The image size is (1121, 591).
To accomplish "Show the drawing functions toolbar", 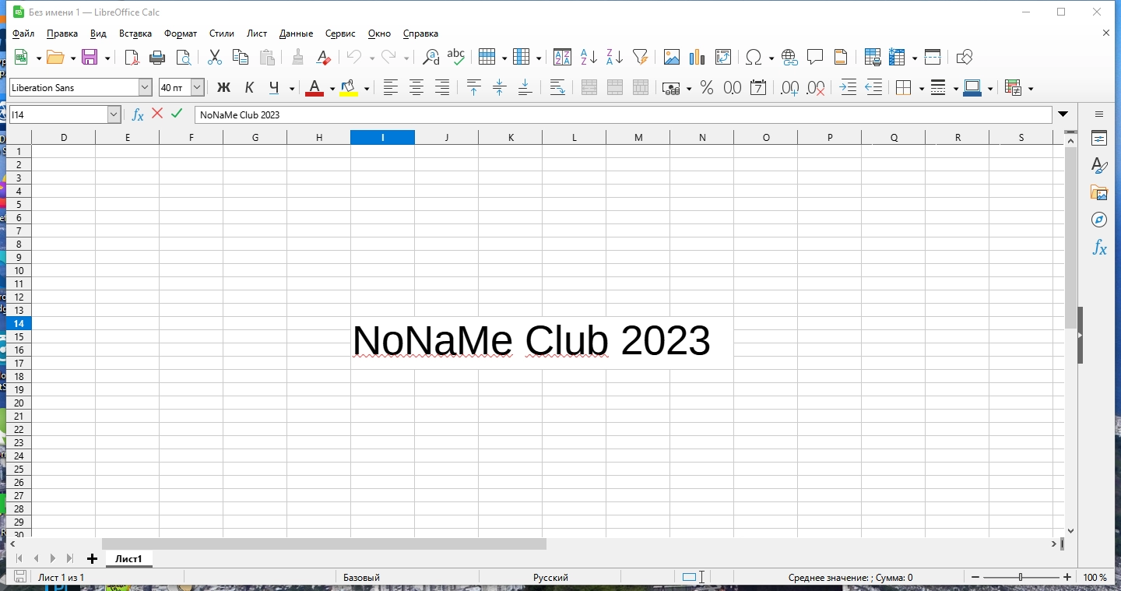I will point(965,57).
